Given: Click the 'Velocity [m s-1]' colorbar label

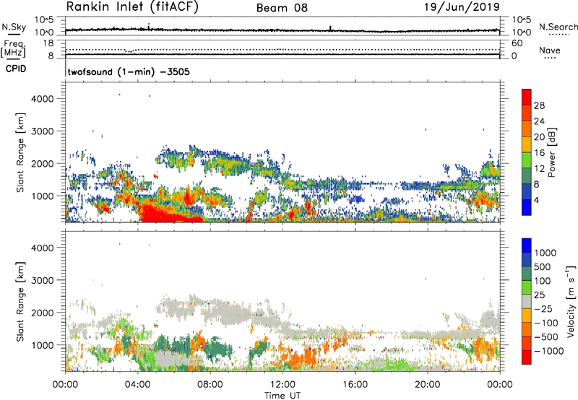Looking at the screenshot, I should [571, 301].
